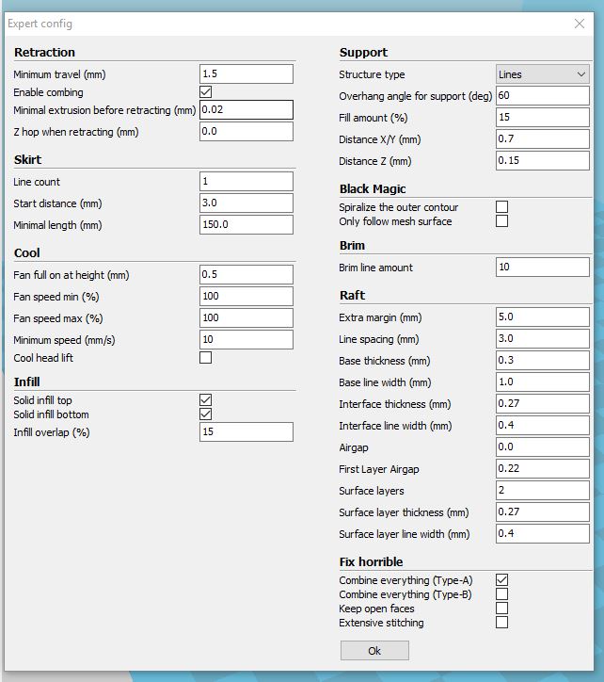Check Only follow mesh surface

click(501, 221)
